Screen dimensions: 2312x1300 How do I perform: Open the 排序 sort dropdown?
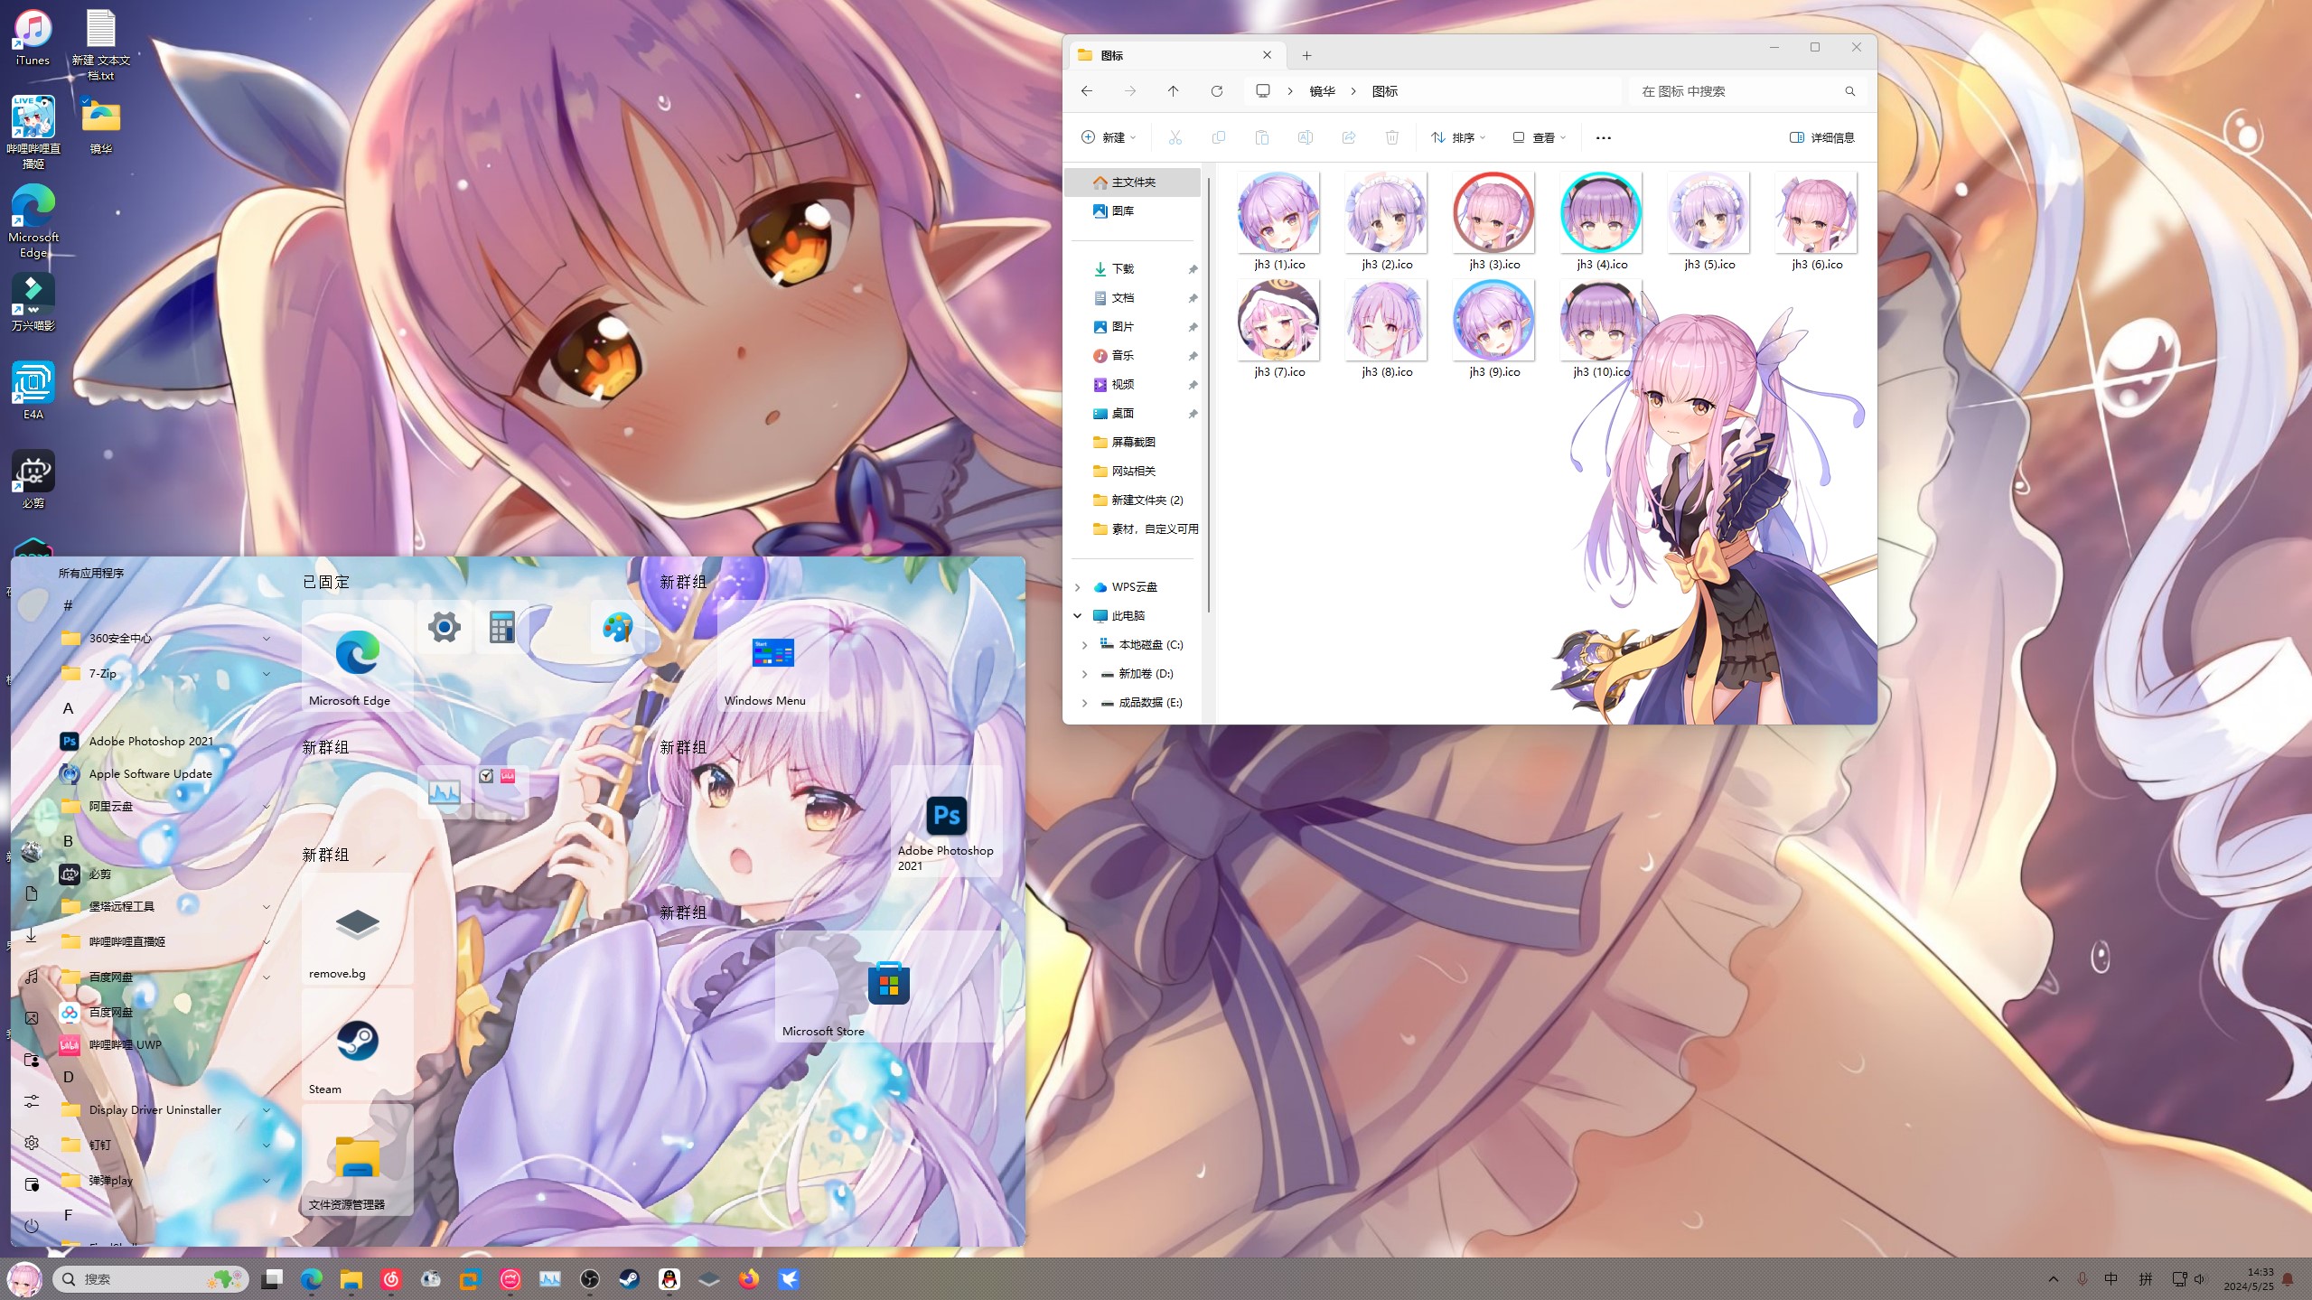[x=1457, y=137]
